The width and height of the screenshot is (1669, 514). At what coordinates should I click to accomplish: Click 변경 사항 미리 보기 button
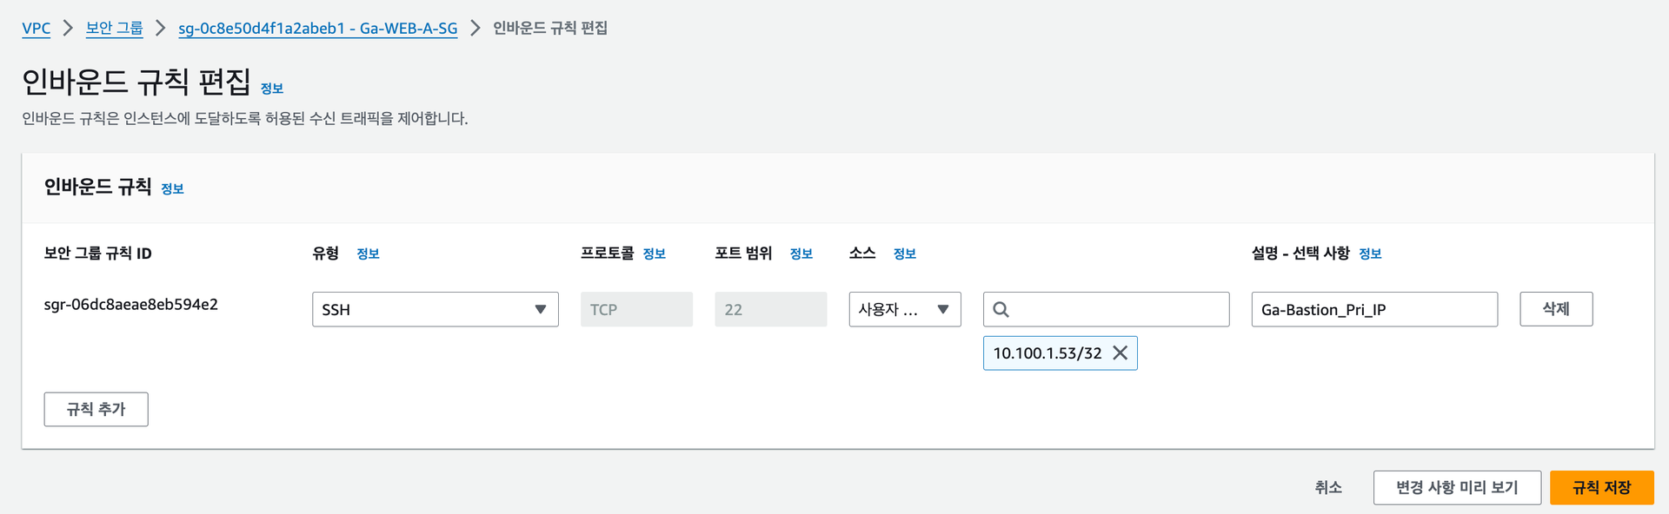coord(1457,488)
